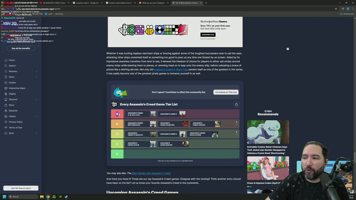The image size is (356, 200).
Task: Select the Assassin's Creed Revelations card
Action: click(203, 134)
